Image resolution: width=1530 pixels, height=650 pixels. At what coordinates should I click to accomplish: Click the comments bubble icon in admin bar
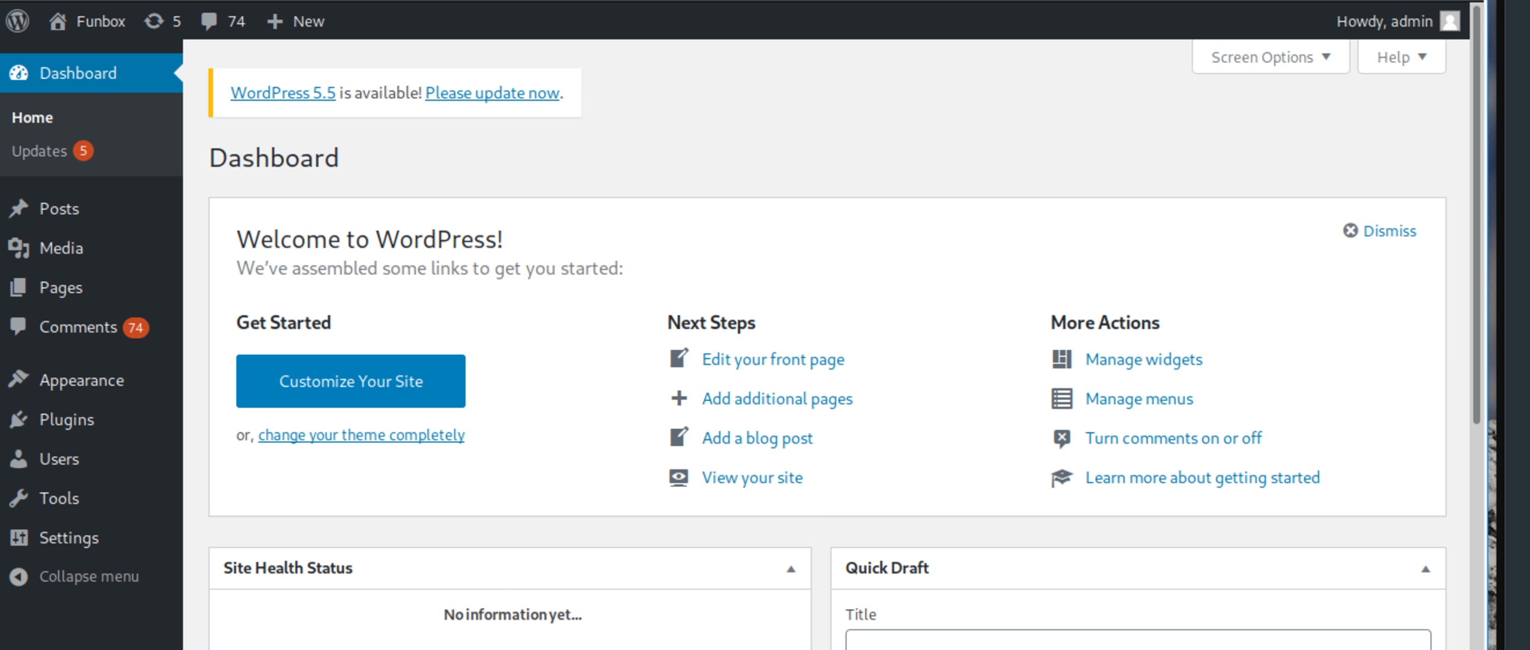[209, 21]
